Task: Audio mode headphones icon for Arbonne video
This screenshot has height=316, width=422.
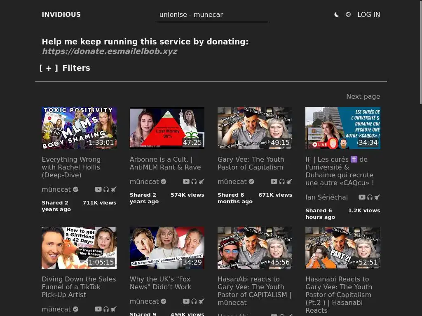Action: [x=194, y=181]
